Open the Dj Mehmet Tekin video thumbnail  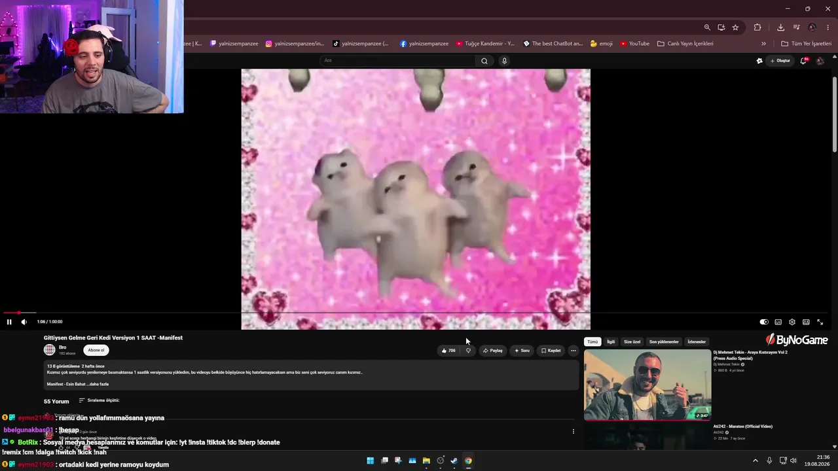pos(647,385)
